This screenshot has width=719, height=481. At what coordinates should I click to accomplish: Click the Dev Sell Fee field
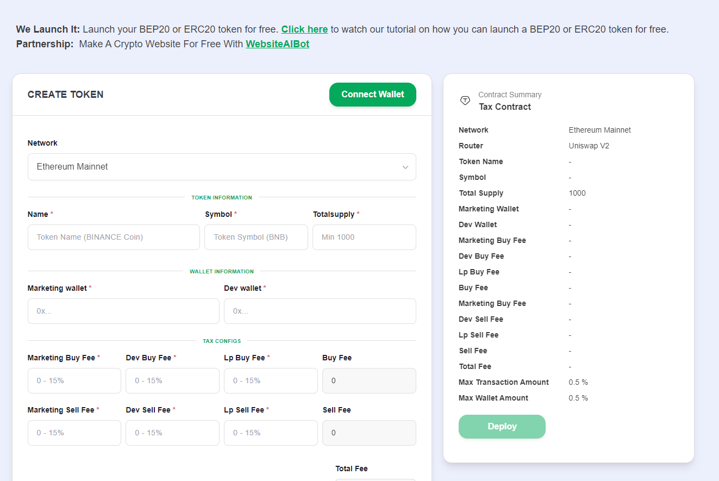click(172, 433)
